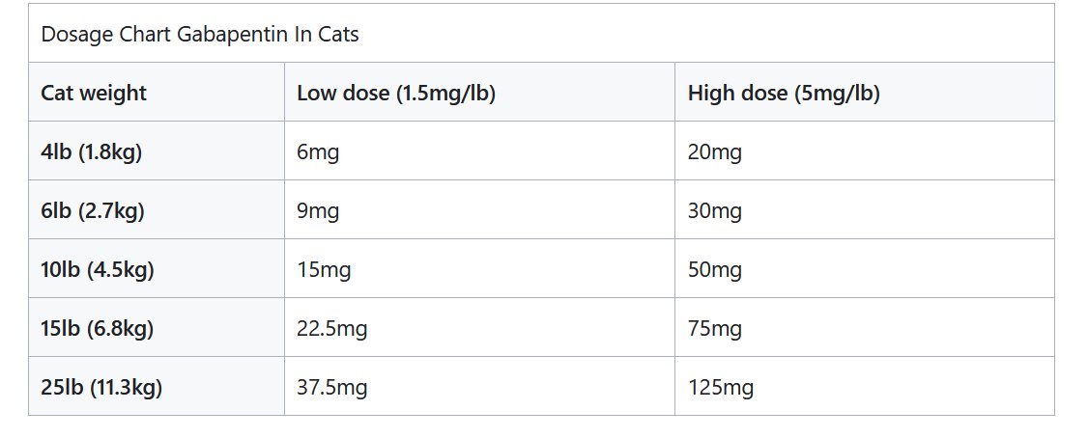Screen dimensions: 1088x438
Task: Click the 20mg high dose cell
Action: click(715, 152)
